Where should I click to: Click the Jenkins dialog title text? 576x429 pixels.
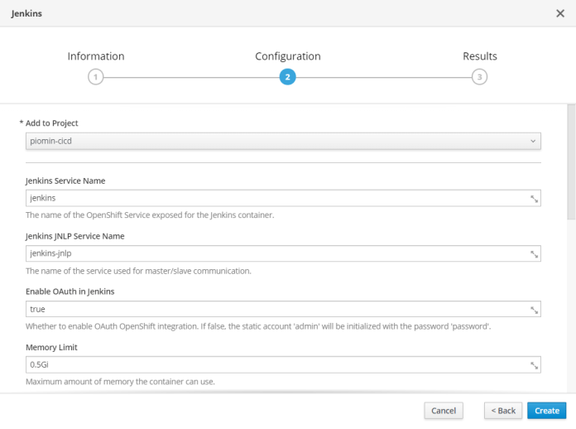tap(26, 13)
